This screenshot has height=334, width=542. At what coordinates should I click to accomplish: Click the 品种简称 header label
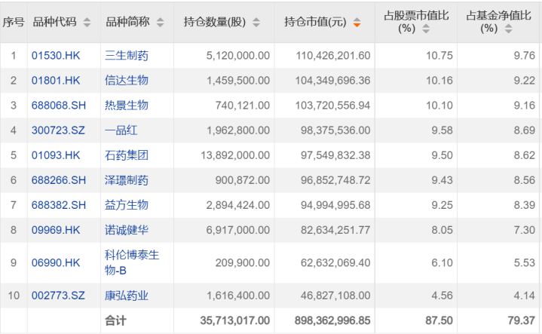pos(127,22)
